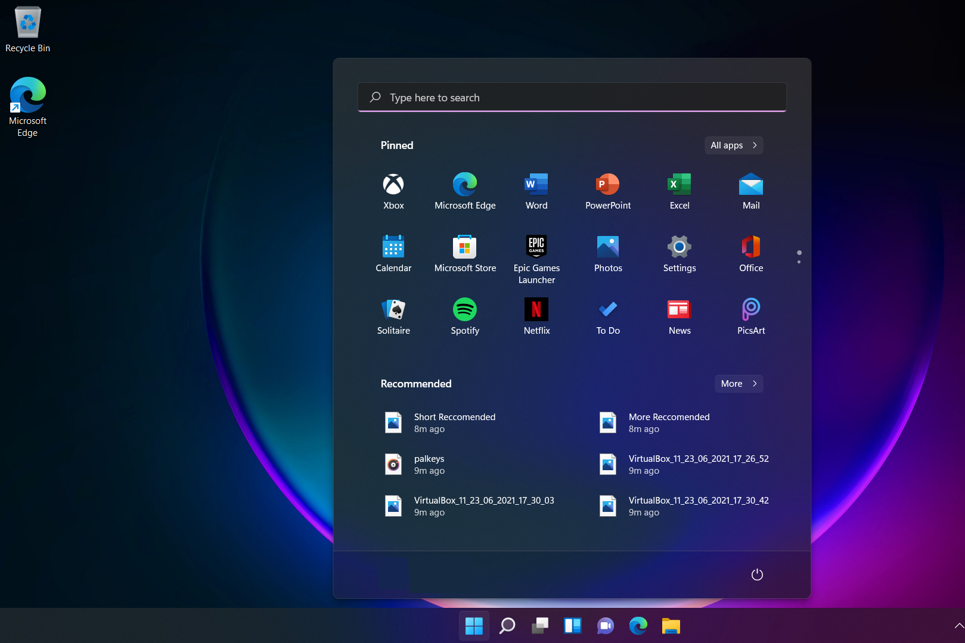Open the Xbox pinned app

point(393,192)
